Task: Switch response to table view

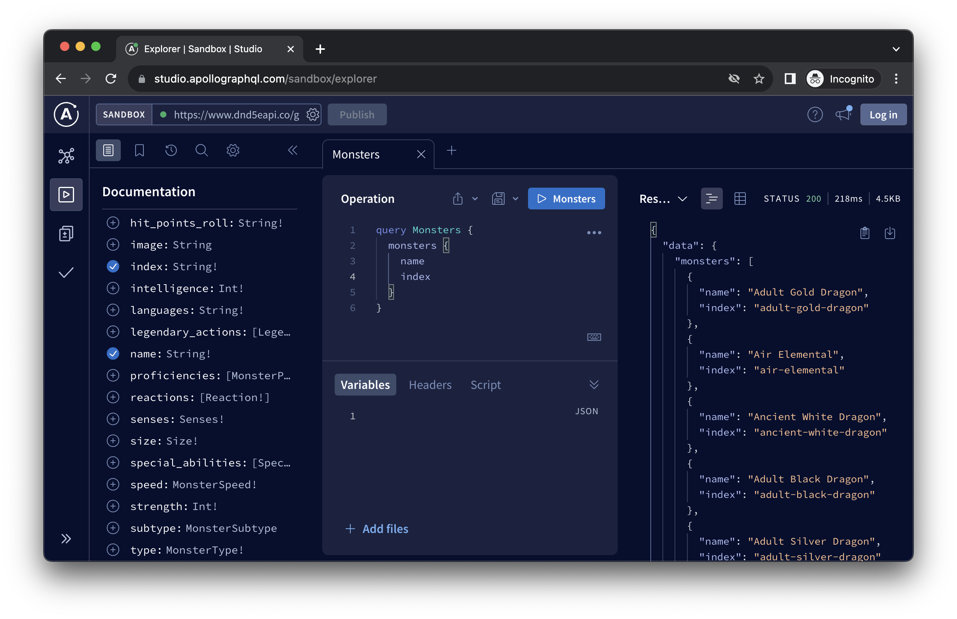Action: coord(740,199)
